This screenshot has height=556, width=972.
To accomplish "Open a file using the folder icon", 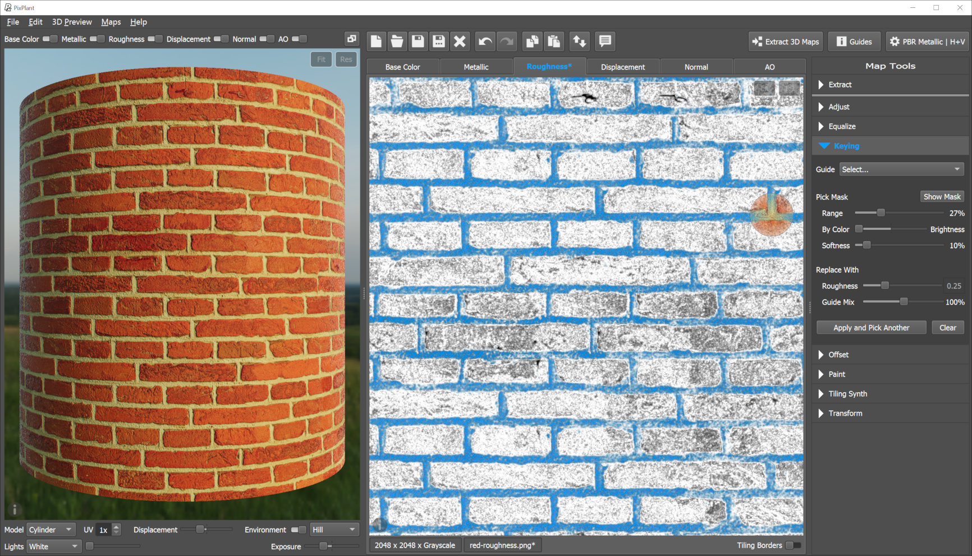I will 397,42.
